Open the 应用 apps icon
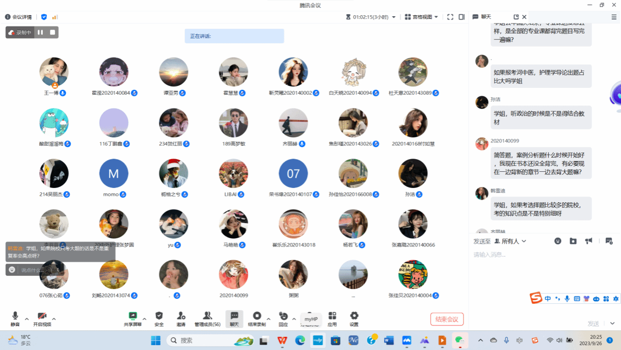Viewport: 621px width, 350px height. click(332, 317)
